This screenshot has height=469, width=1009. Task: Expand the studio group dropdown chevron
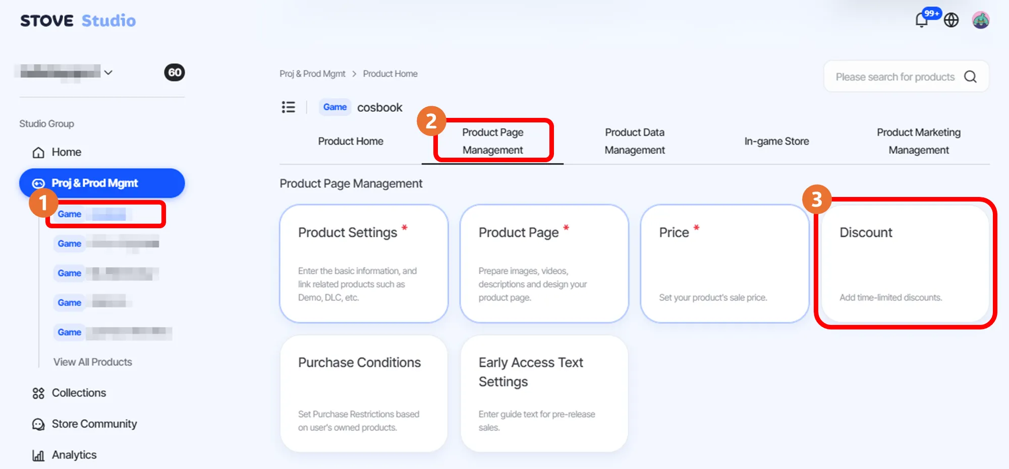point(108,73)
